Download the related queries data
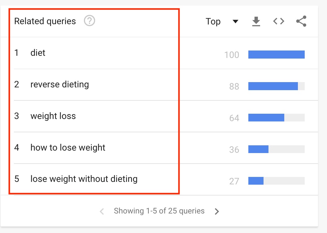Viewport: 327px width, 233px height. click(256, 21)
